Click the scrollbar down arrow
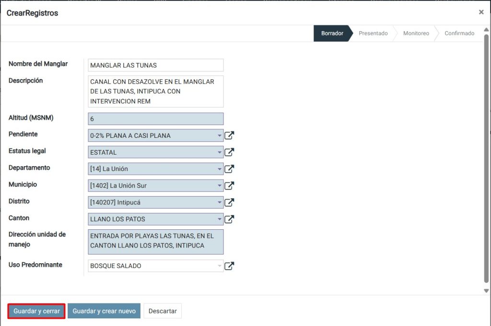Image resolution: width=491 pixels, height=326 pixels. (x=486, y=291)
